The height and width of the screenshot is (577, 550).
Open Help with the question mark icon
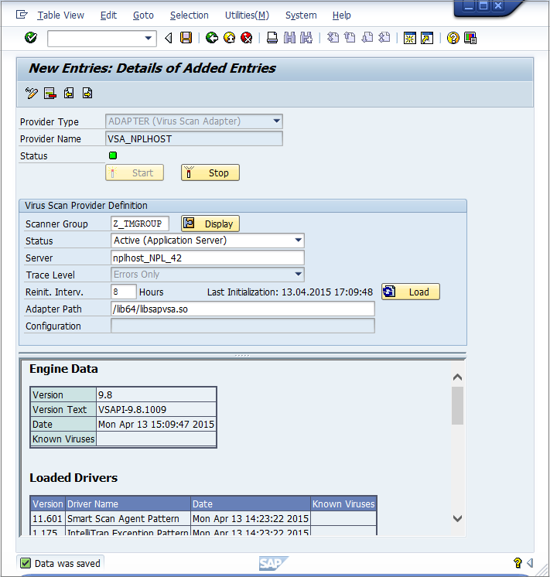pos(453,38)
